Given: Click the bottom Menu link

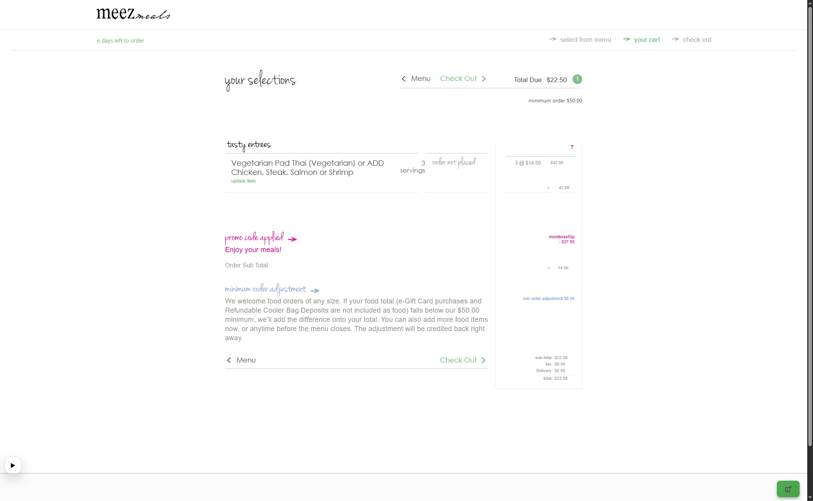Looking at the screenshot, I should tap(246, 360).
